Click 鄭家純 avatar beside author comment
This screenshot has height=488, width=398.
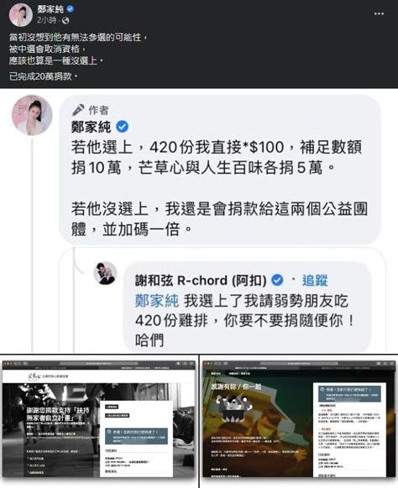point(32,115)
